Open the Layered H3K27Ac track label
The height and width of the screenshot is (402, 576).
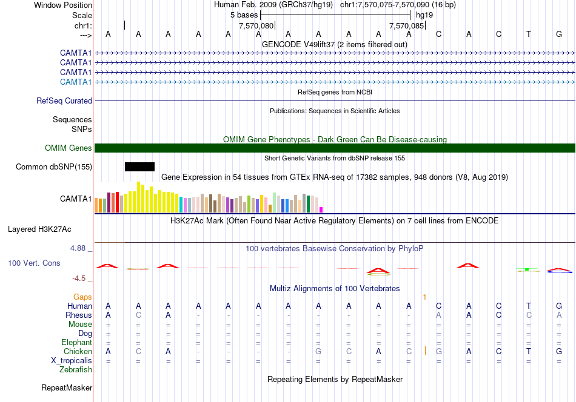click(39, 229)
